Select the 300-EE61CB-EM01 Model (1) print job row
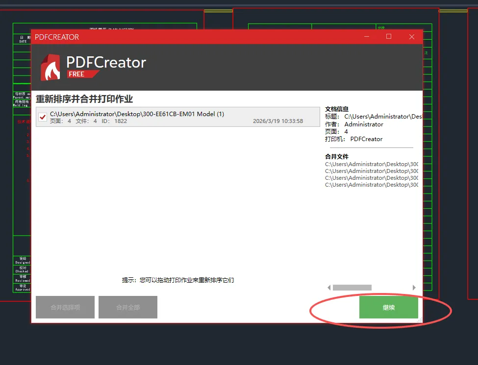The height and width of the screenshot is (365, 478). 178,117
